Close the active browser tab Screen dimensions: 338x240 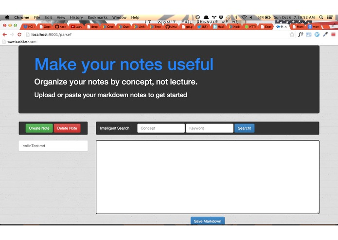coord(286,27)
